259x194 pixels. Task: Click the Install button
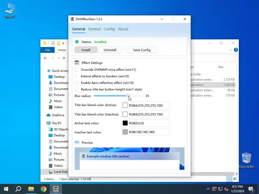86,50
